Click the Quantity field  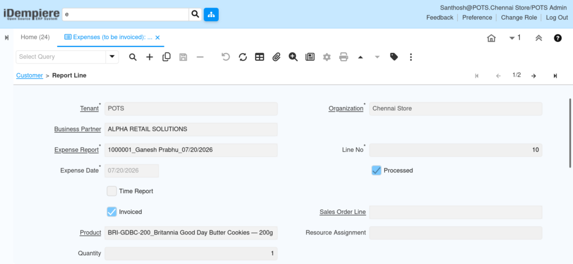click(191, 253)
